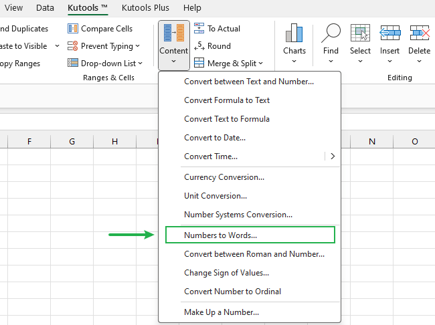Choose Change Sign of Values
Screen dimensions: 435x325
click(249, 273)
